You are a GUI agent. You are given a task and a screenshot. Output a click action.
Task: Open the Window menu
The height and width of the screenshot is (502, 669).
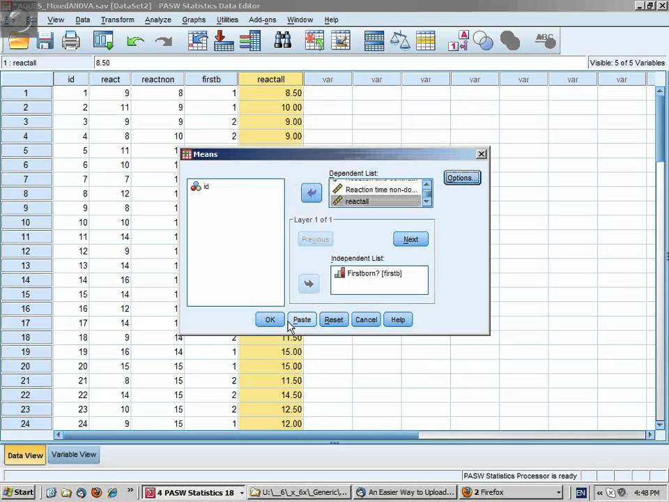(x=300, y=20)
